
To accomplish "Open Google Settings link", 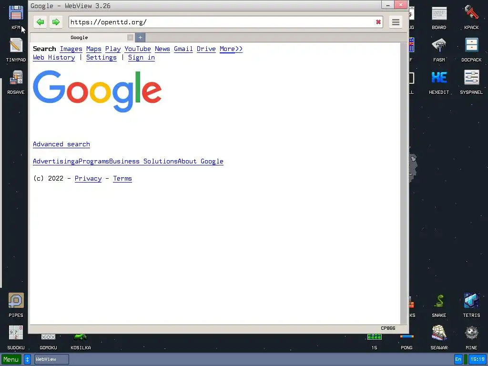I will pos(102,58).
